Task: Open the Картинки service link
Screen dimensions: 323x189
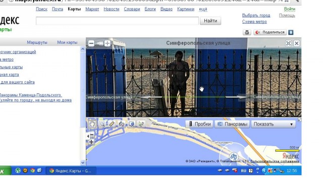Action: pyautogui.click(x=186, y=9)
